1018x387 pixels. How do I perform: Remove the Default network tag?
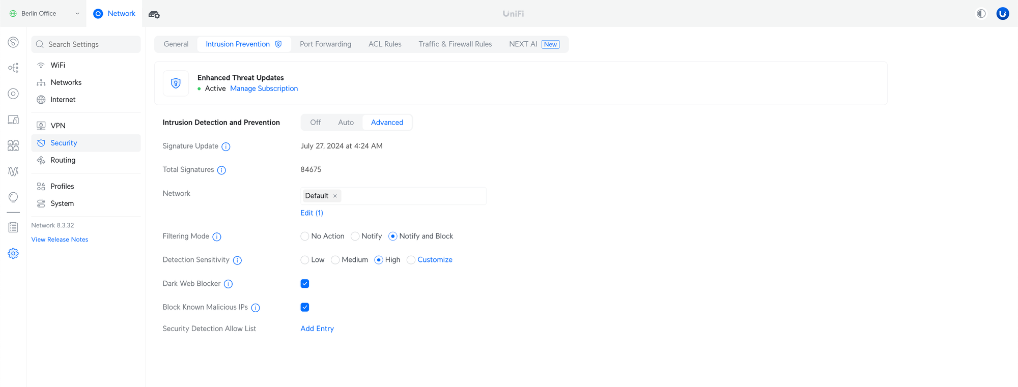[x=335, y=196]
